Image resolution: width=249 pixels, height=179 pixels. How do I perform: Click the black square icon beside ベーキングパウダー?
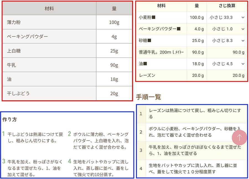[178, 29]
